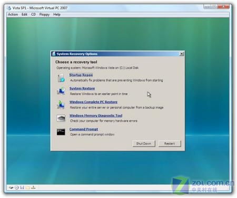Open the Action menu
The height and width of the screenshot is (198, 237).
tap(13, 15)
